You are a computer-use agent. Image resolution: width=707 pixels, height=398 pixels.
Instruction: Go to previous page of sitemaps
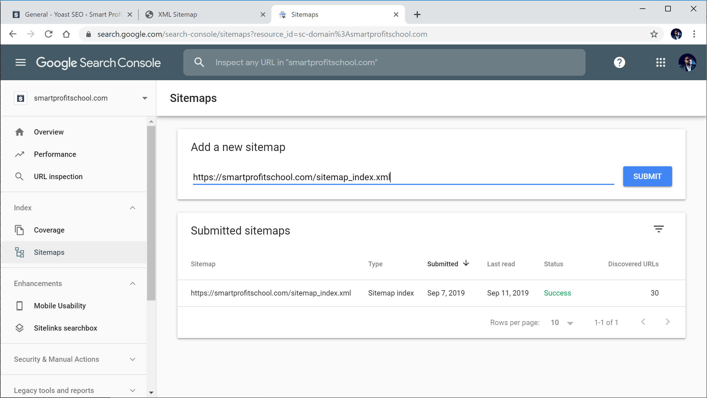pyautogui.click(x=643, y=322)
